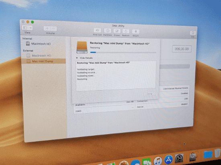
Task: Click the green zoom window button
Action: [x=33, y=22]
